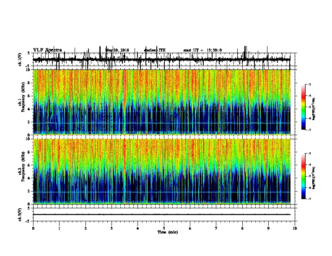Viewport: 332px width, 256px height.
Task: Click the "Time (min)" axis title
Action: [x=168, y=232]
